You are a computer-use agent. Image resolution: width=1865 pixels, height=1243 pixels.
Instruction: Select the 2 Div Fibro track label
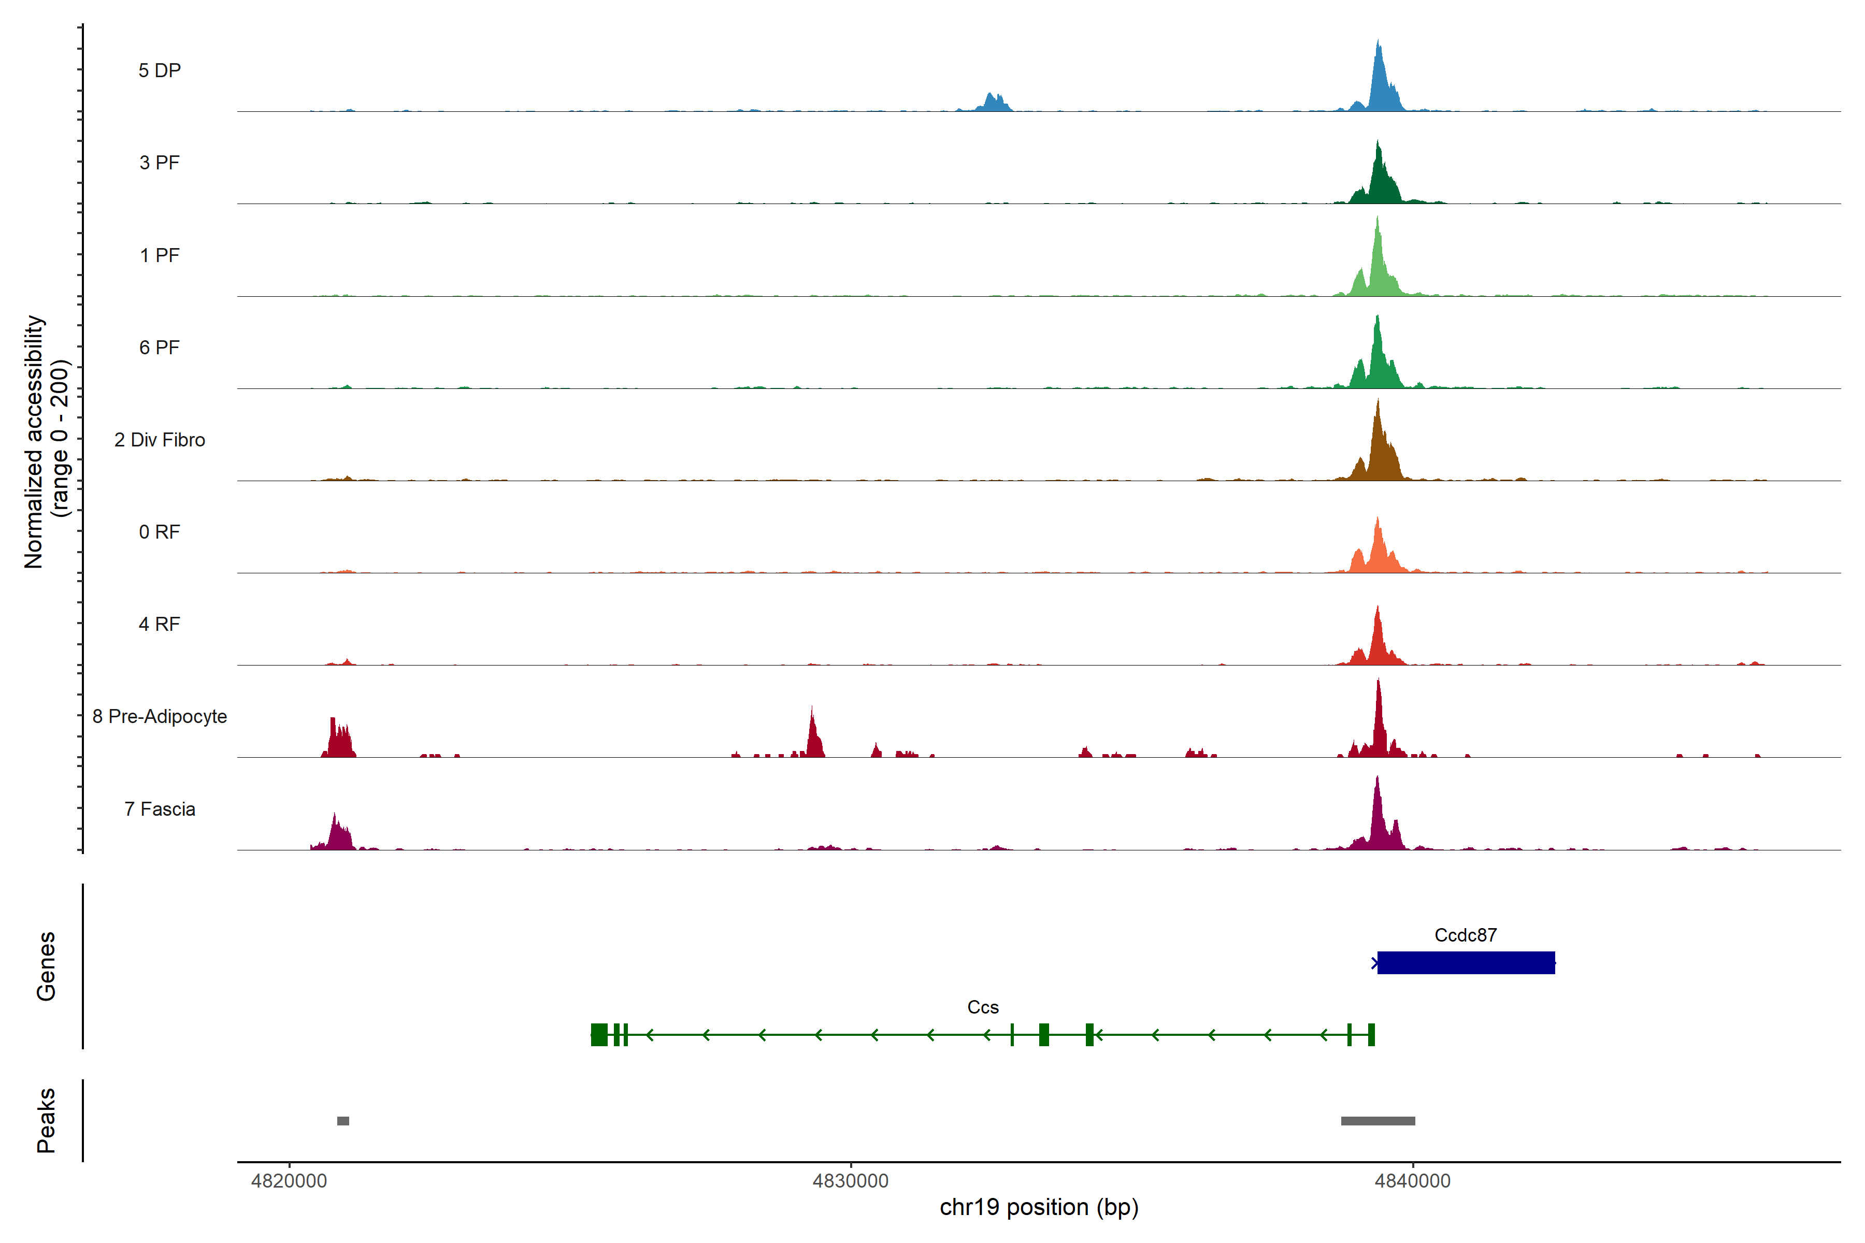pos(160,440)
